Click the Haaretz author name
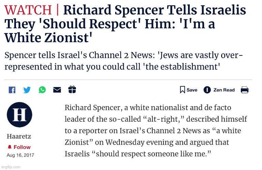The image size is (262, 170). click(x=19, y=136)
